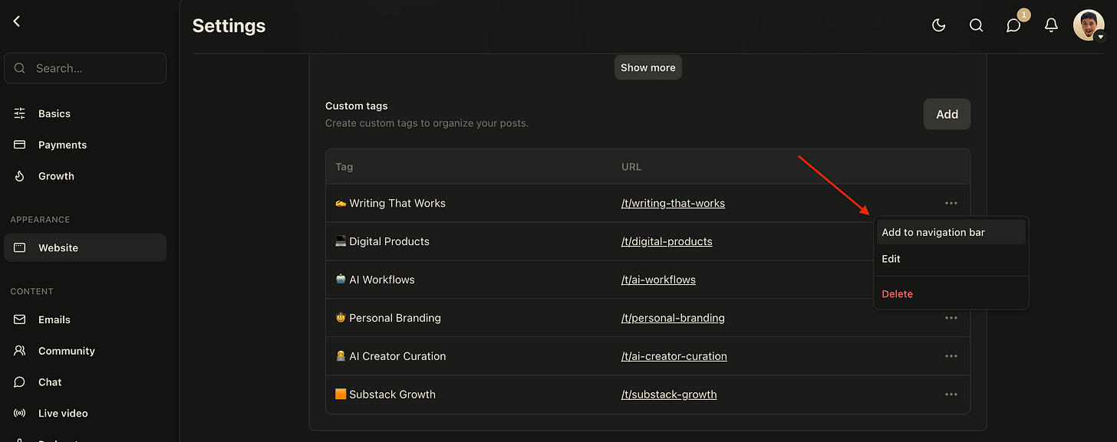The height and width of the screenshot is (442, 1117).
Task: Toggle dark mode moon icon
Action: click(938, 25)
